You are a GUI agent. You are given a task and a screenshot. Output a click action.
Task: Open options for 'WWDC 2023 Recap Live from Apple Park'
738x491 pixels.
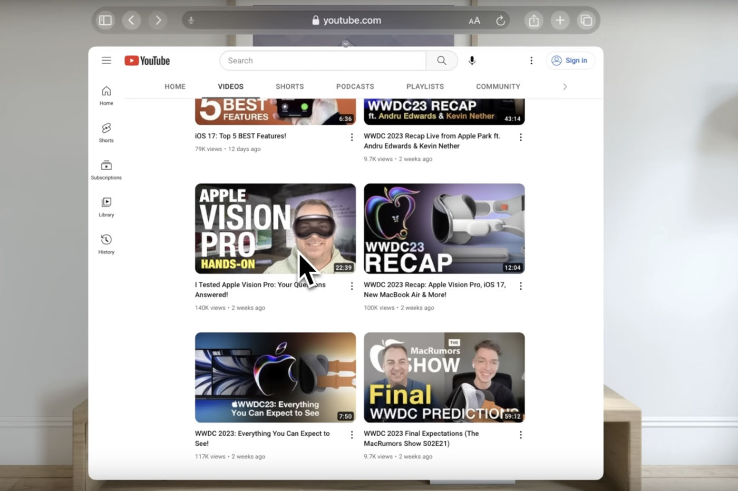tap(521, 137)
